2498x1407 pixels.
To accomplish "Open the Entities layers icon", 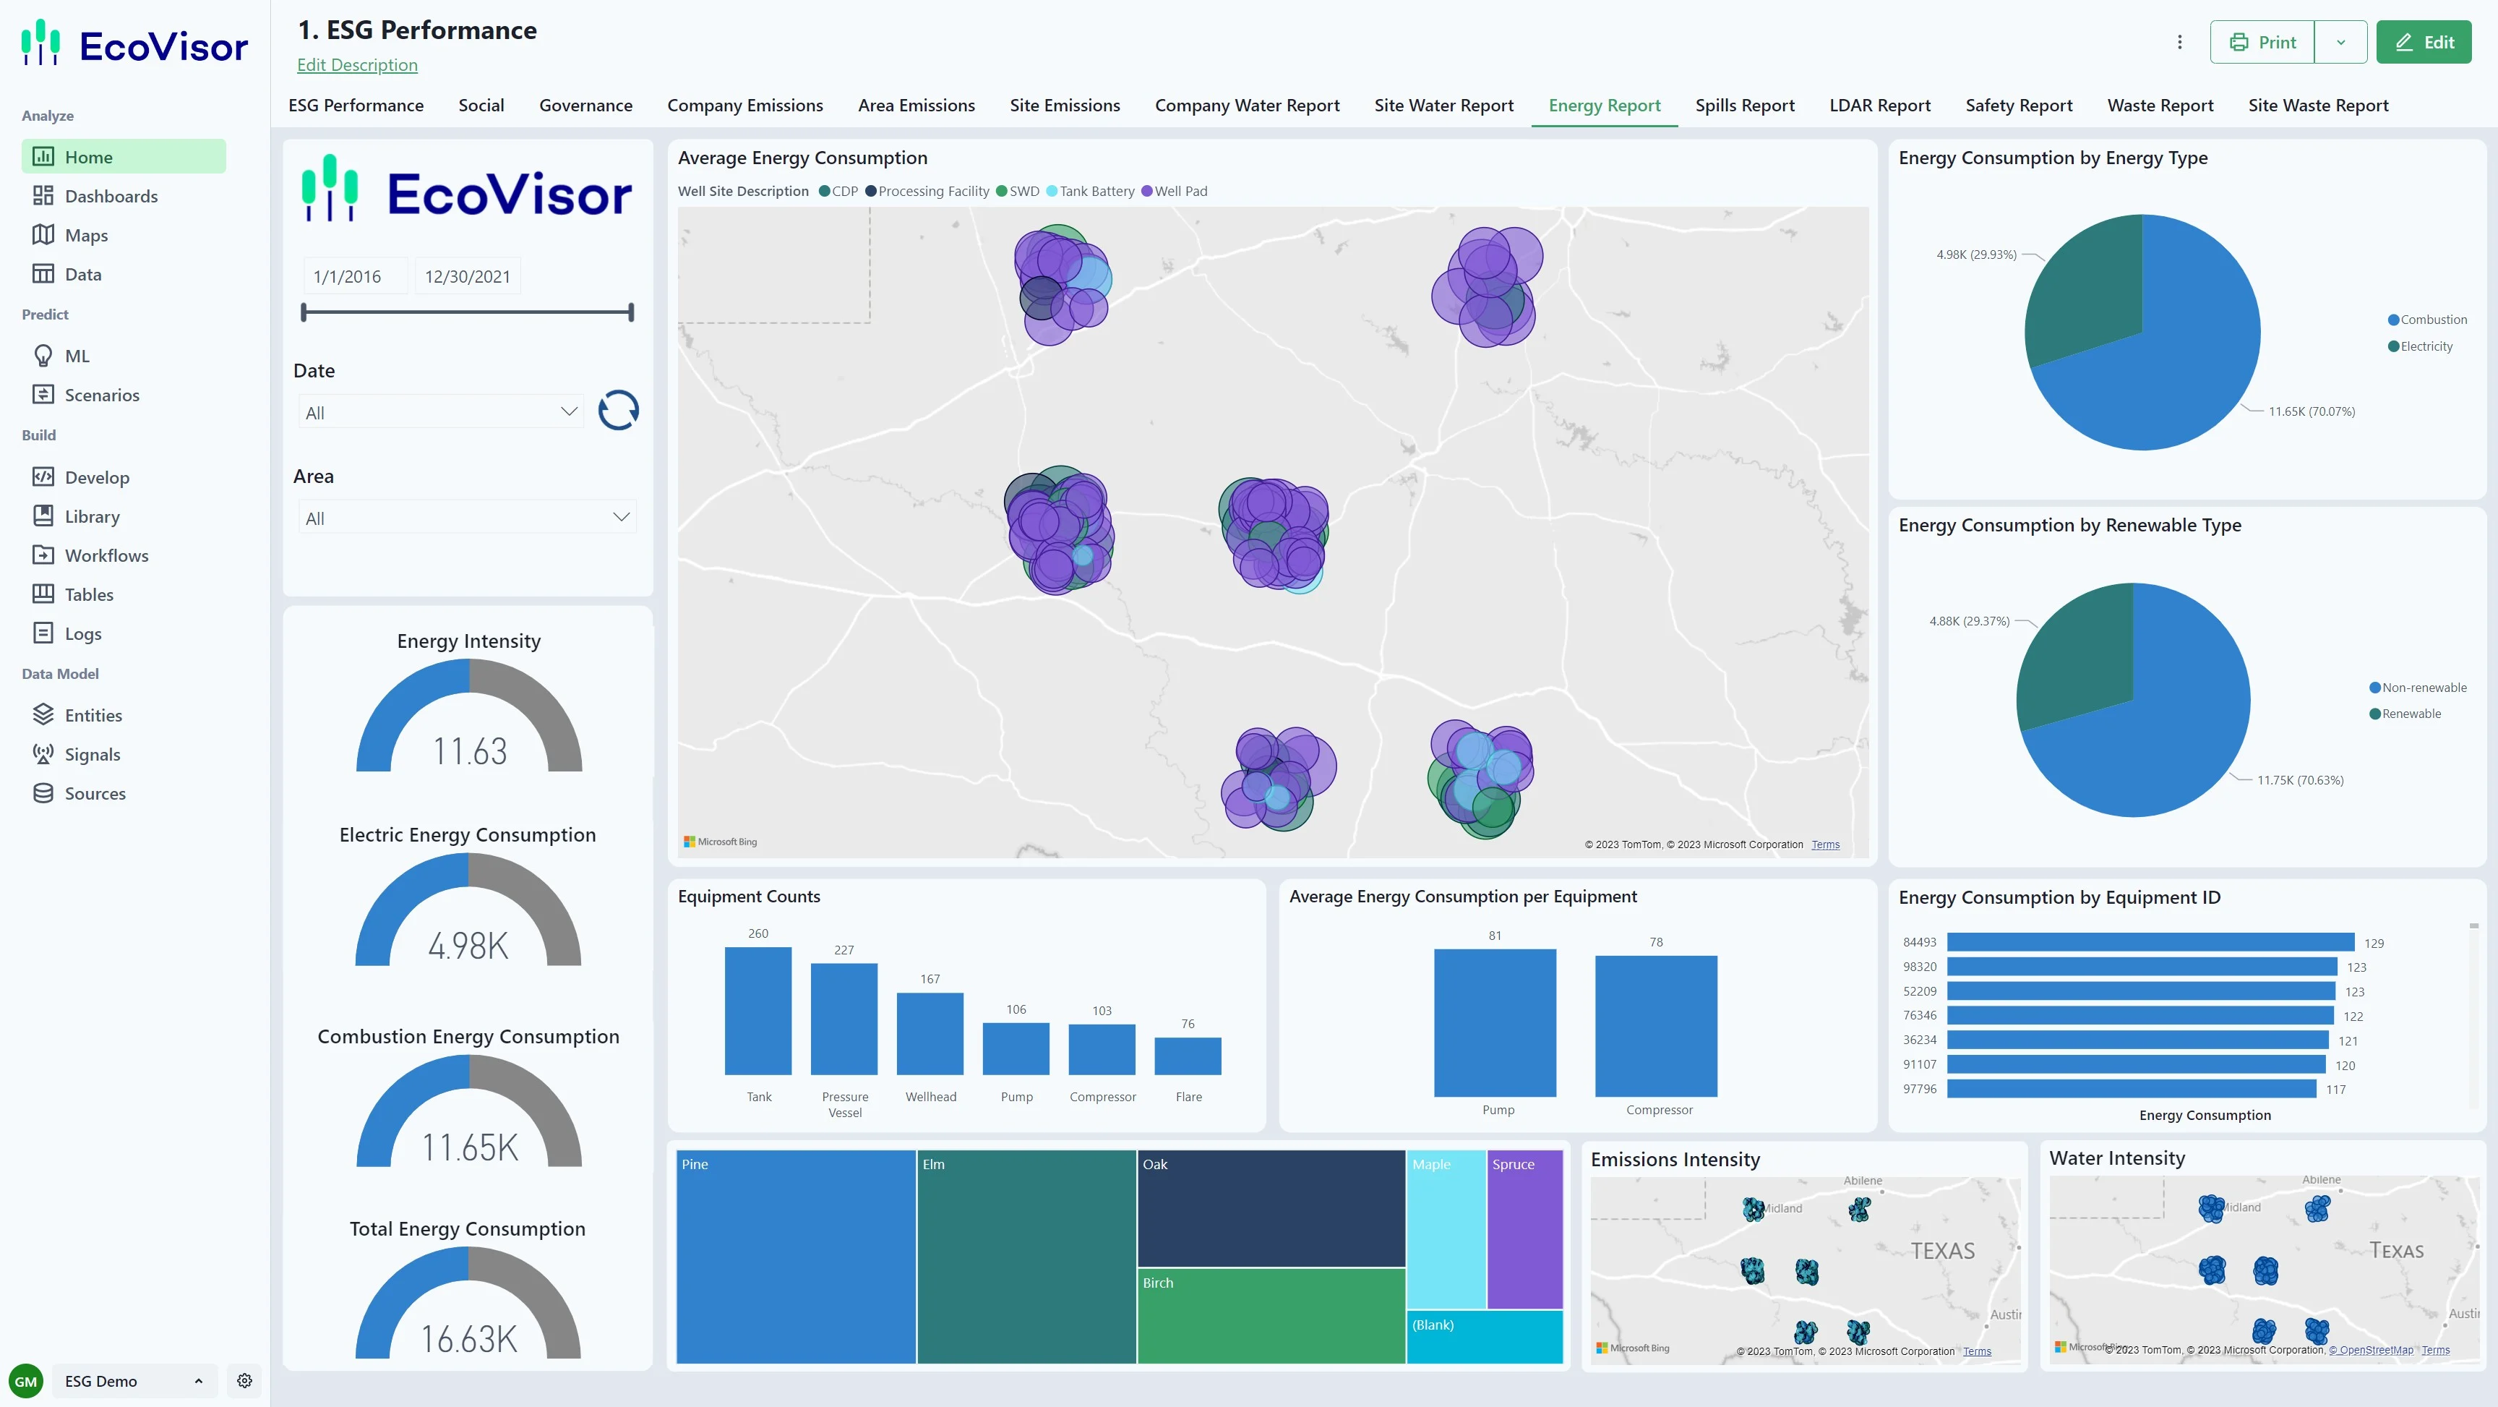I will (43, 715).
